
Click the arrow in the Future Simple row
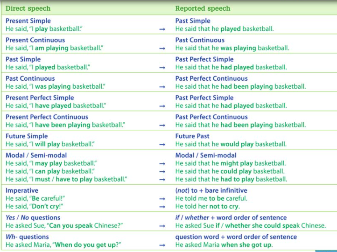coord(162,145)
